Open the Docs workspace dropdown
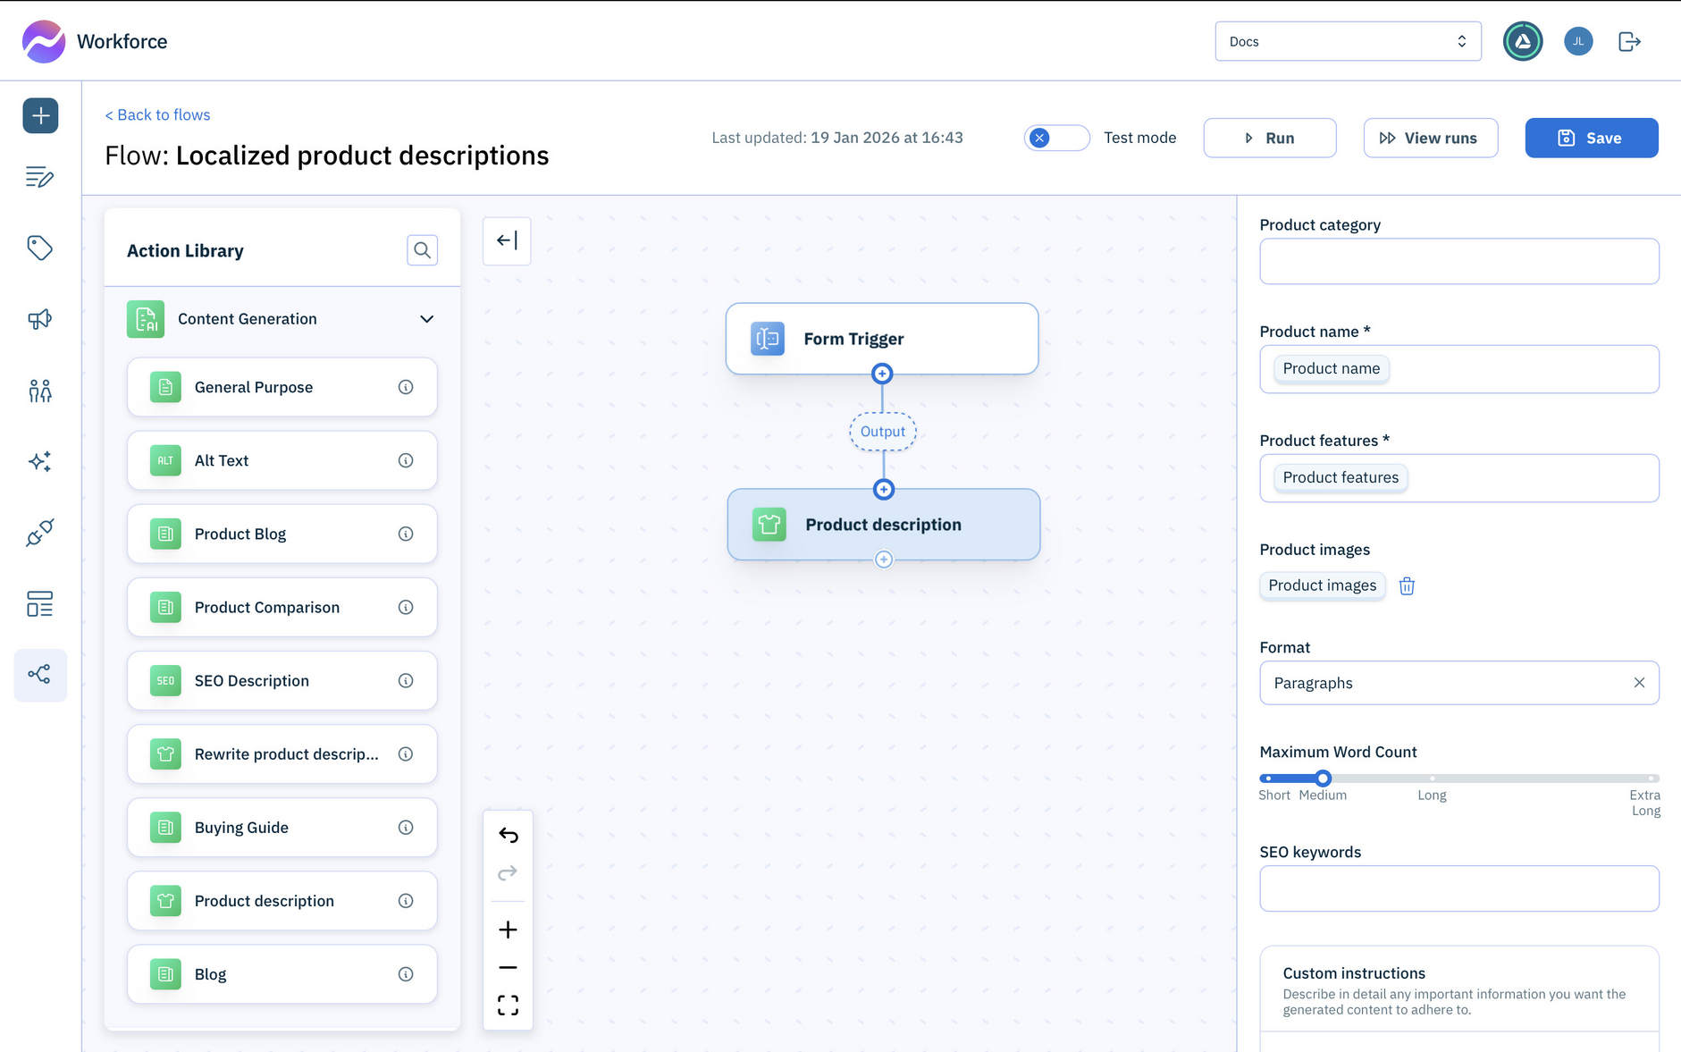 1347,41
